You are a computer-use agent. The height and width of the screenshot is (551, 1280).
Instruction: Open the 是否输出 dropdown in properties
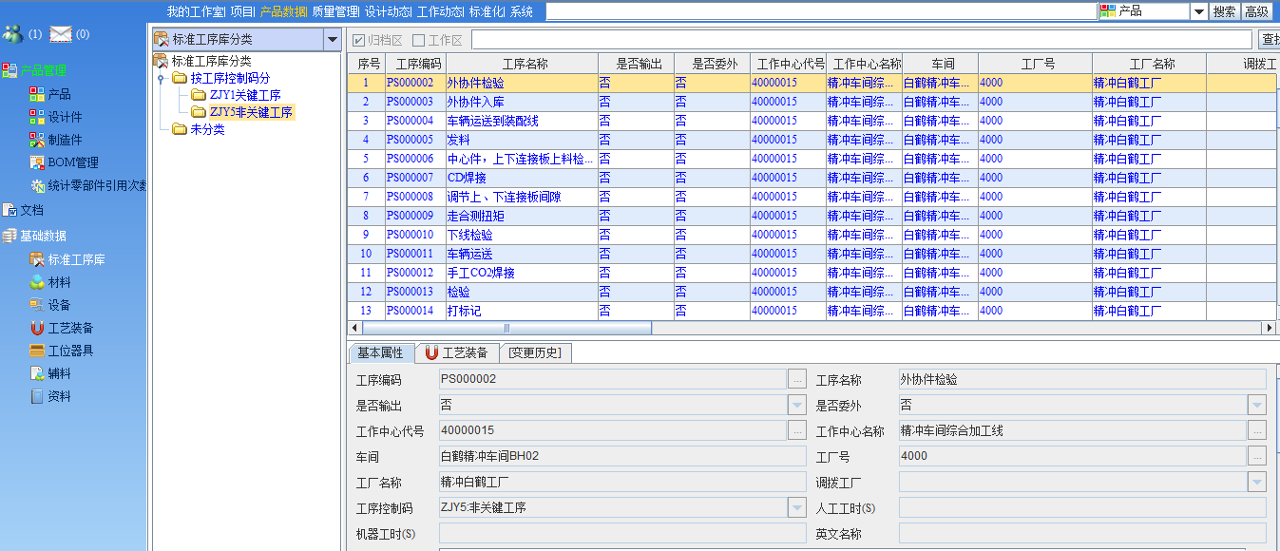click(797, 405)
